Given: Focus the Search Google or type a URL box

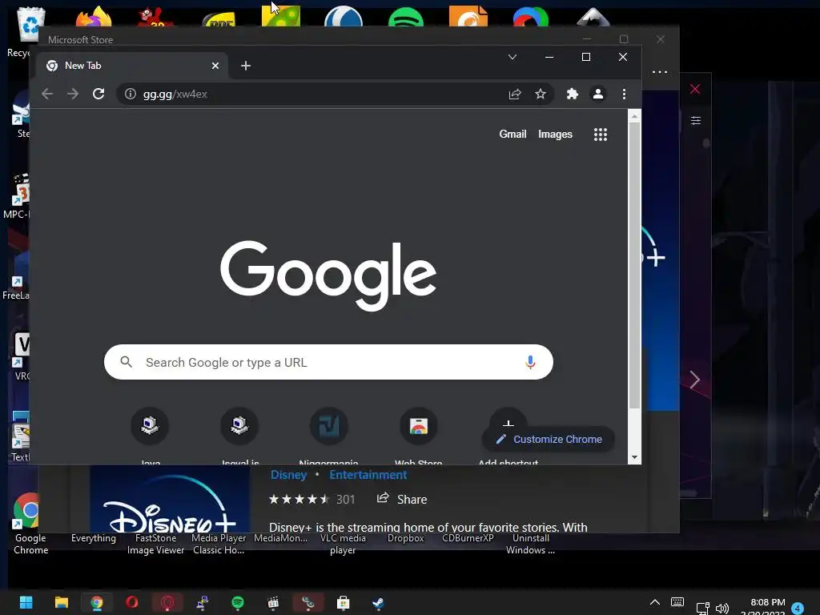Looking at the screenshot, I should [x=328, y=362].
